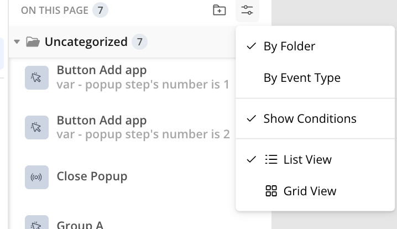Toggle Show Conditions option off
397x229 pixels.
point(315,118)
